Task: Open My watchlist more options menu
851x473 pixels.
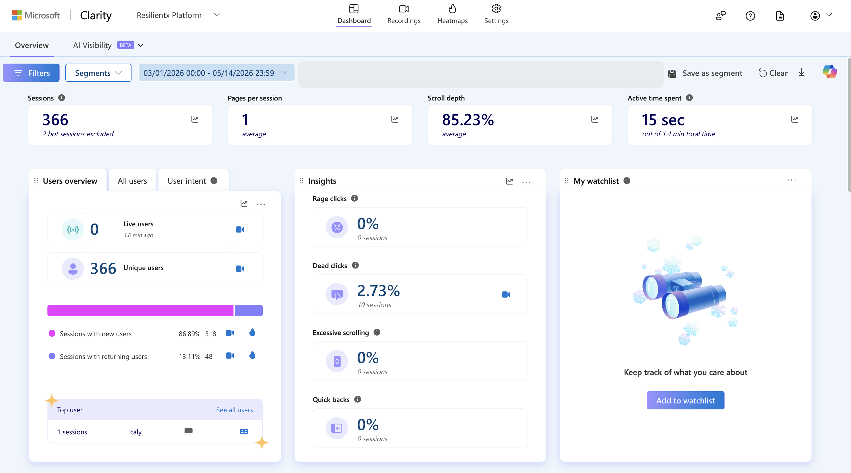Action: coord(792,180)
